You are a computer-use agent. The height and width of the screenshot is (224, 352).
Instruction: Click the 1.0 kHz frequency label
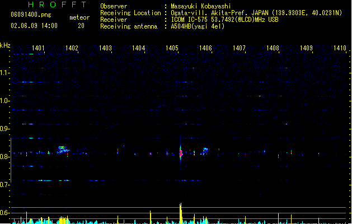4,101
